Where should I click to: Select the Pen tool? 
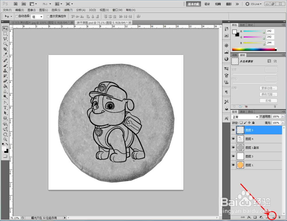[5, 102]
